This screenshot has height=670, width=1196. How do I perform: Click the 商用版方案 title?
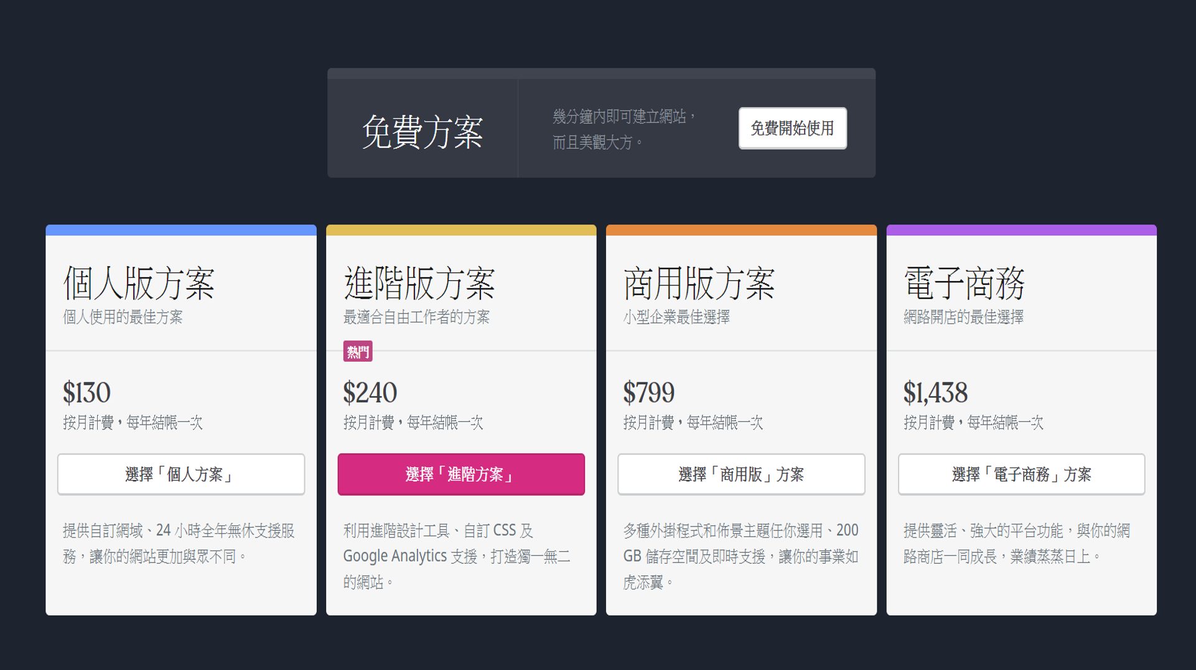pos(699,283)
